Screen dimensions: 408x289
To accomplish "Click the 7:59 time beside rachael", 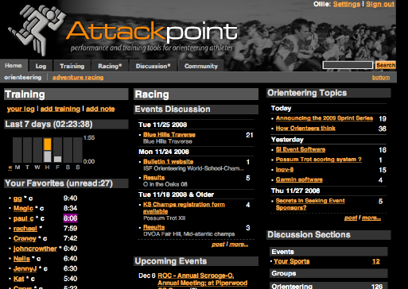I will point(70,229).
